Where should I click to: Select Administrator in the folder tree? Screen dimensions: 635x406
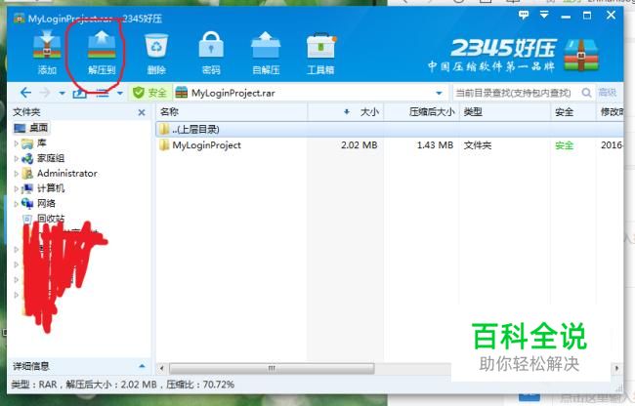point(60,173)
